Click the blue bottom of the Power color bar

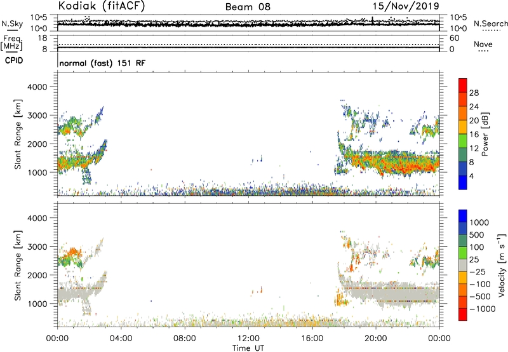pos(463,182)
